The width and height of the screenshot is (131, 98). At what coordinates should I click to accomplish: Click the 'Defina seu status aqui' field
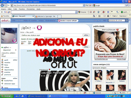[x=52, y=35]
